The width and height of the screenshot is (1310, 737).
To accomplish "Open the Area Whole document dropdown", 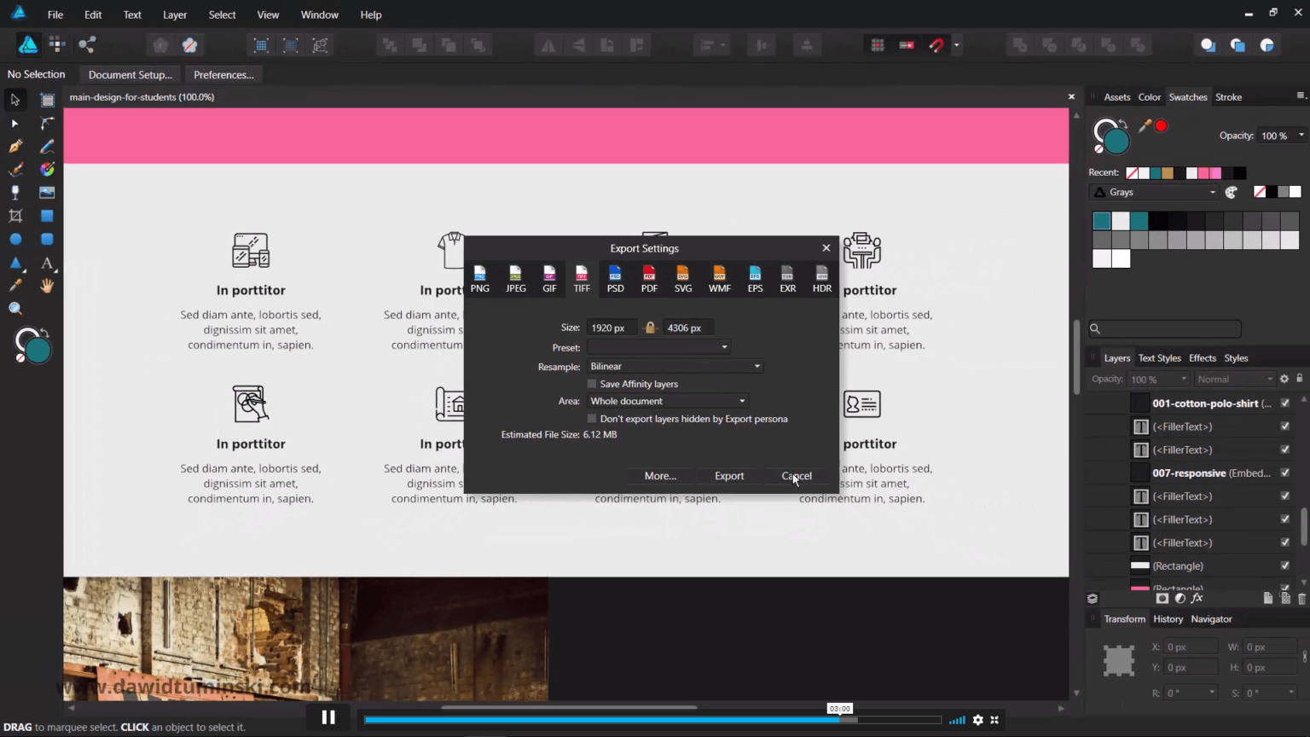I will tap(668, 401).
